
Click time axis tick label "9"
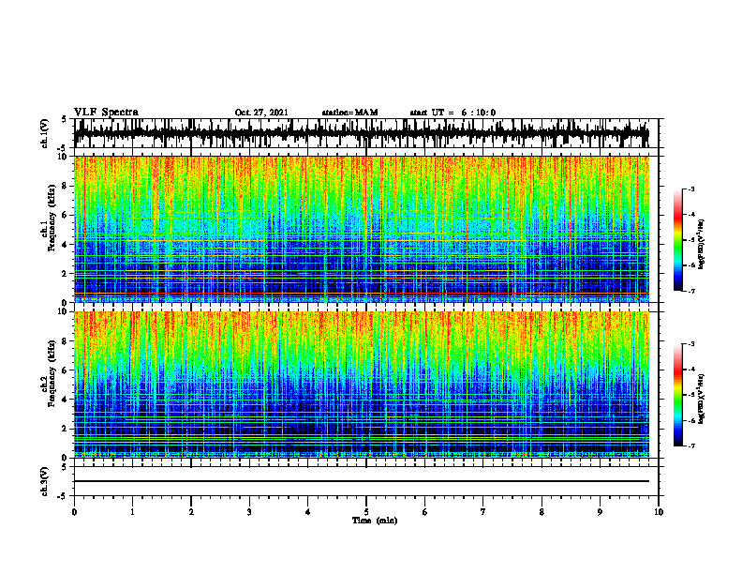[x=600, y=512]
